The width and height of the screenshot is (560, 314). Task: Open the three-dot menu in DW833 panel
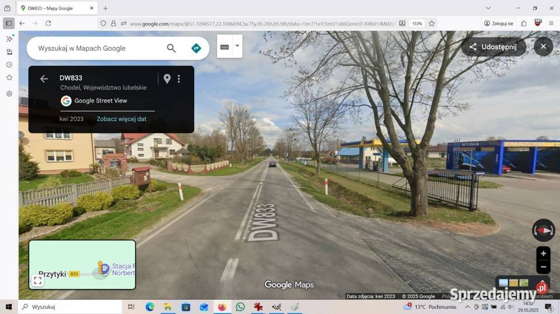click(x=179, y=79)
